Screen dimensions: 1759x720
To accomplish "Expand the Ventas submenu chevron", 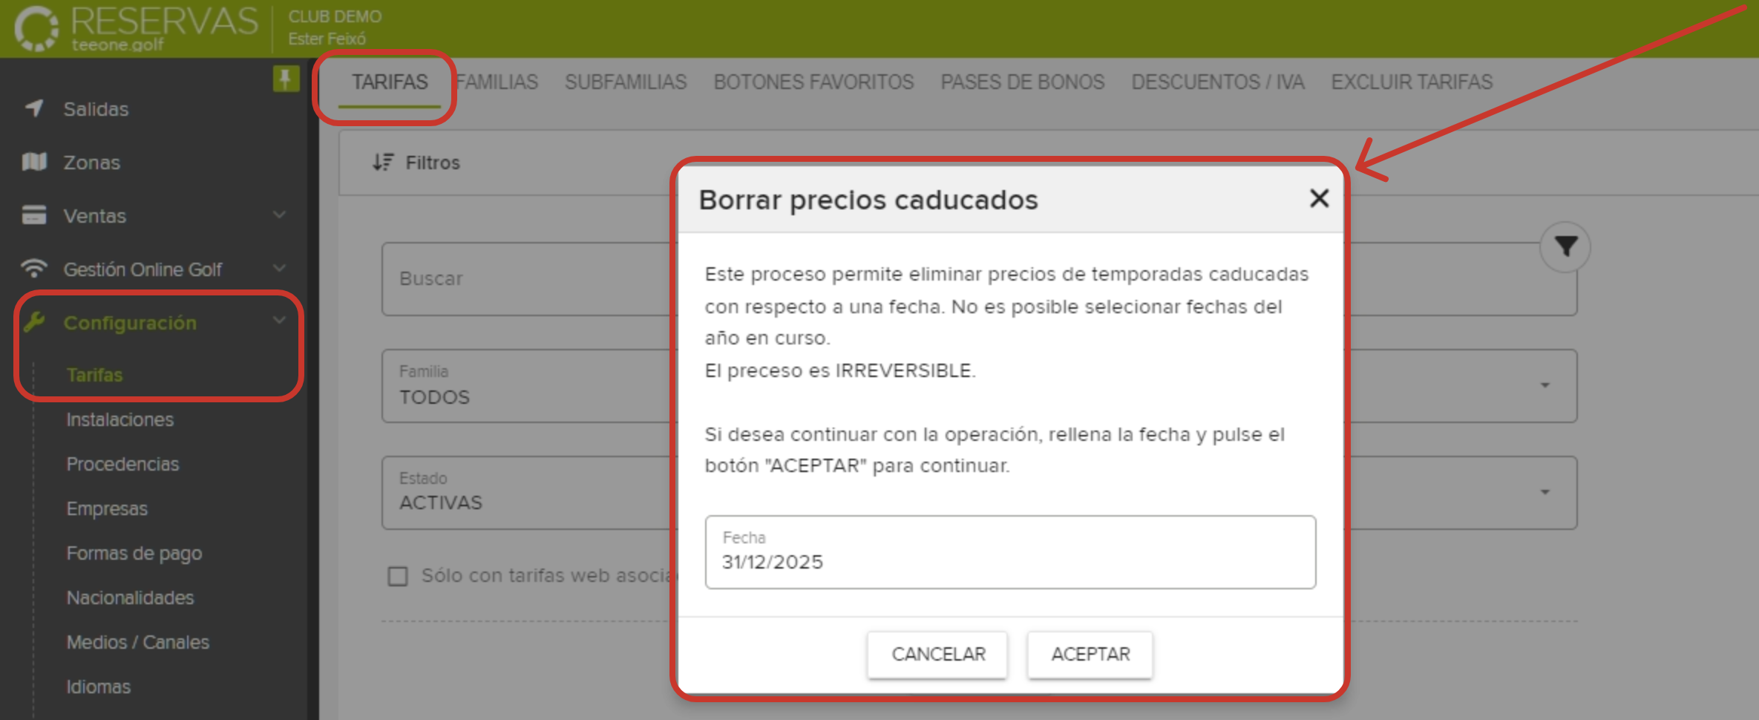I will click(x=279, y=215).
